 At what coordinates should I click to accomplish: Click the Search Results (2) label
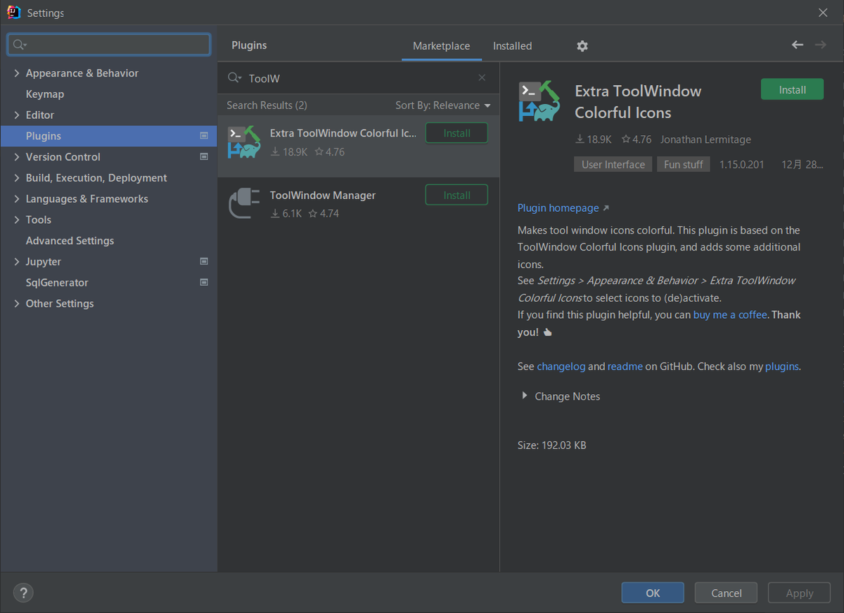click(267, 106)
